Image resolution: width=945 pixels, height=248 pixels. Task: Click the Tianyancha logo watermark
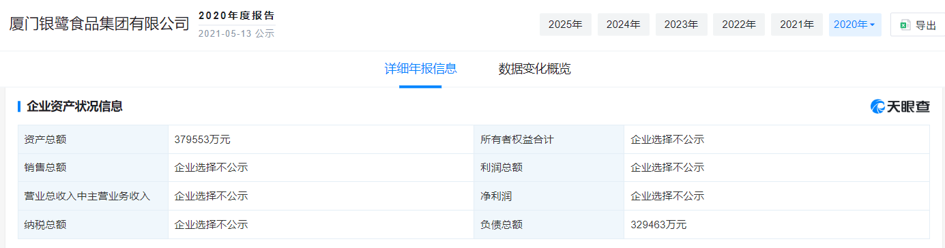(x=899, y=106)
